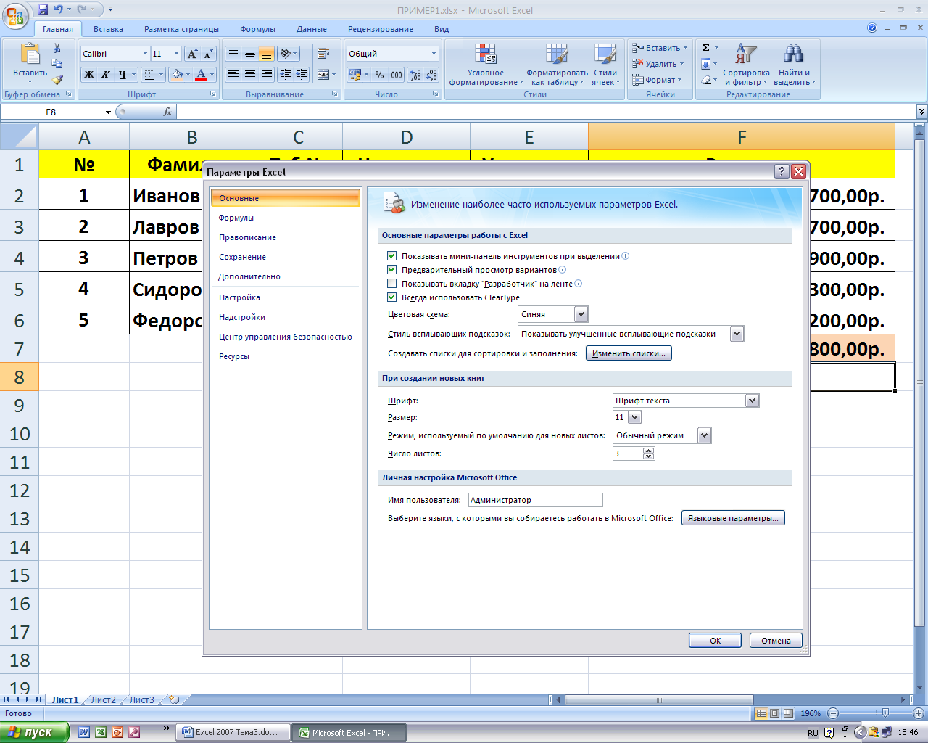The image size is (928, 743).
Task: Toggle bold with the Ж button
Action: pyautogui.click(x=89, y=74)
